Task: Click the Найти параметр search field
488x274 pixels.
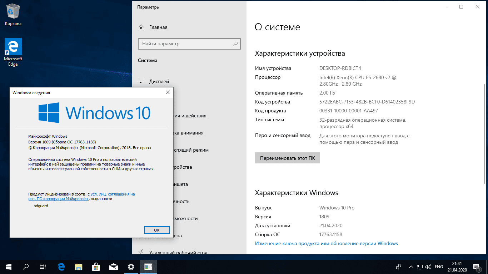Action: pyautogui.click(x=189, y=44)
